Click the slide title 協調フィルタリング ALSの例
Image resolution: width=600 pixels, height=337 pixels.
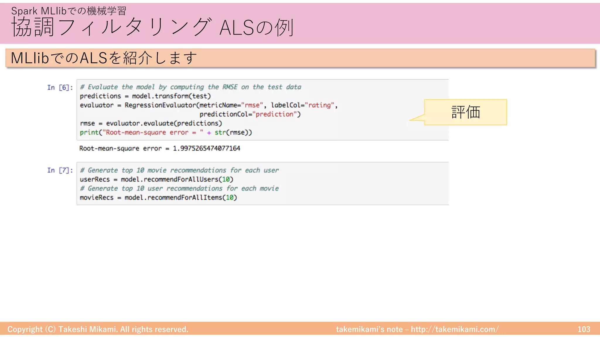pos(152,27)
